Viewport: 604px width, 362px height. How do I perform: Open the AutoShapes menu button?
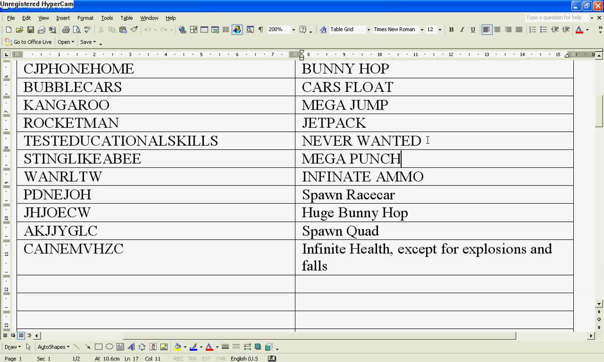tap(53, 347)
